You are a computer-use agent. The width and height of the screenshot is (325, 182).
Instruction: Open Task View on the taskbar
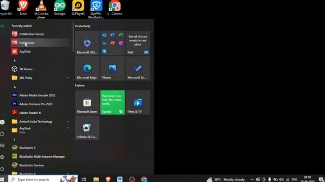pos(84,179)
